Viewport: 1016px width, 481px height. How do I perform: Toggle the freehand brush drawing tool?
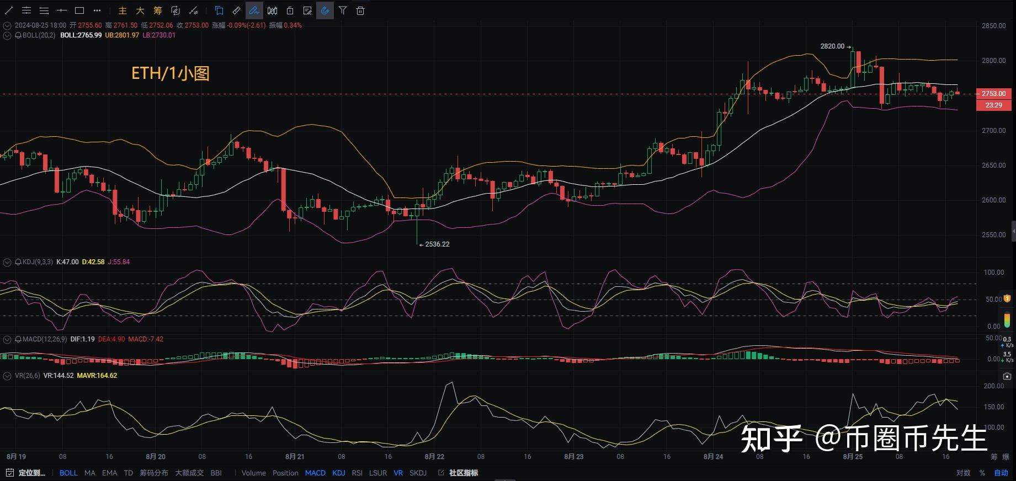[x=254, y=10]
